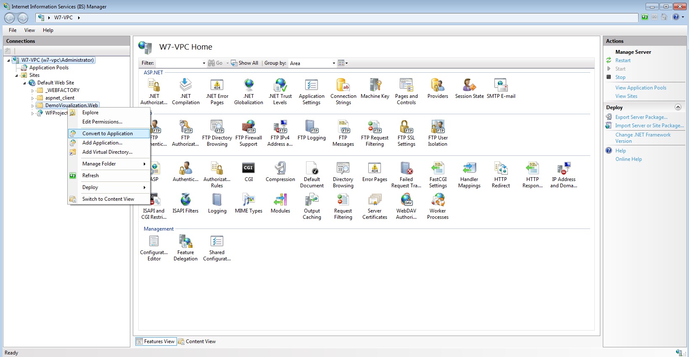Open the File menu
Image resolution: width=689 pixels, height=357 pixels.
(x=13, y=30)
